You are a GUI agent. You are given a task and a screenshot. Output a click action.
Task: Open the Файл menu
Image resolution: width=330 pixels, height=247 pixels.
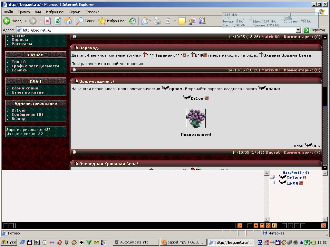(8, 12)
